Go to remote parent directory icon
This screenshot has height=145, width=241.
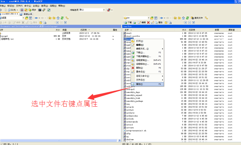[x=175, y=18]
